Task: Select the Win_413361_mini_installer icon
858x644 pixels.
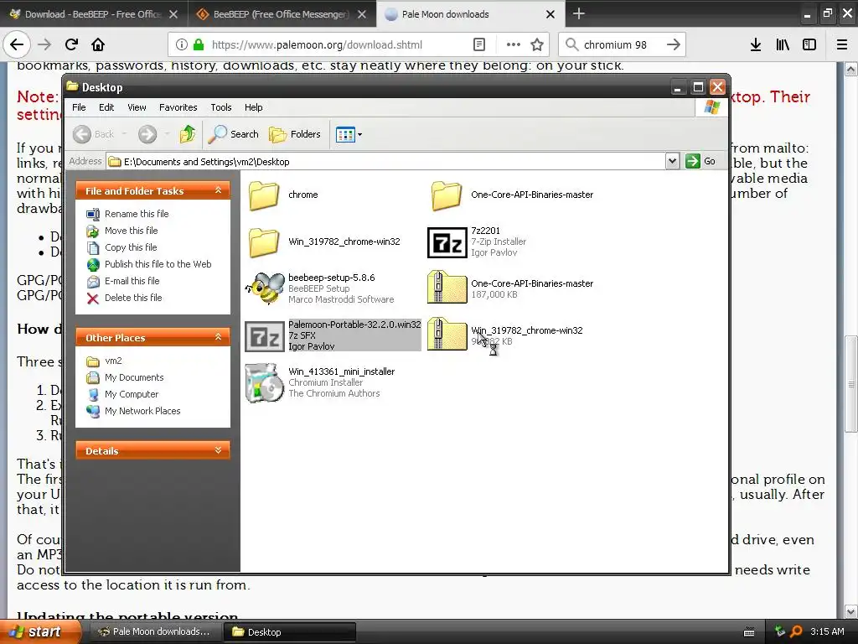Action: pos(264,382)
